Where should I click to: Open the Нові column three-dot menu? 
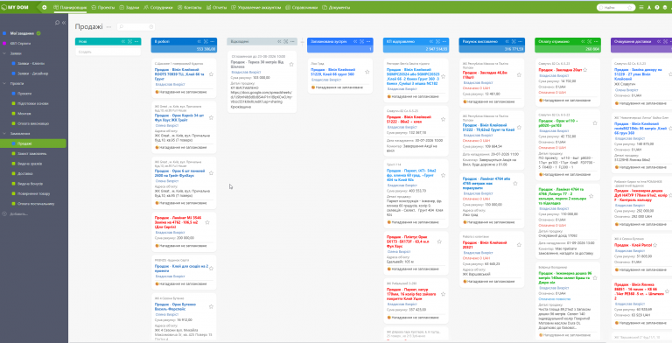136,42
